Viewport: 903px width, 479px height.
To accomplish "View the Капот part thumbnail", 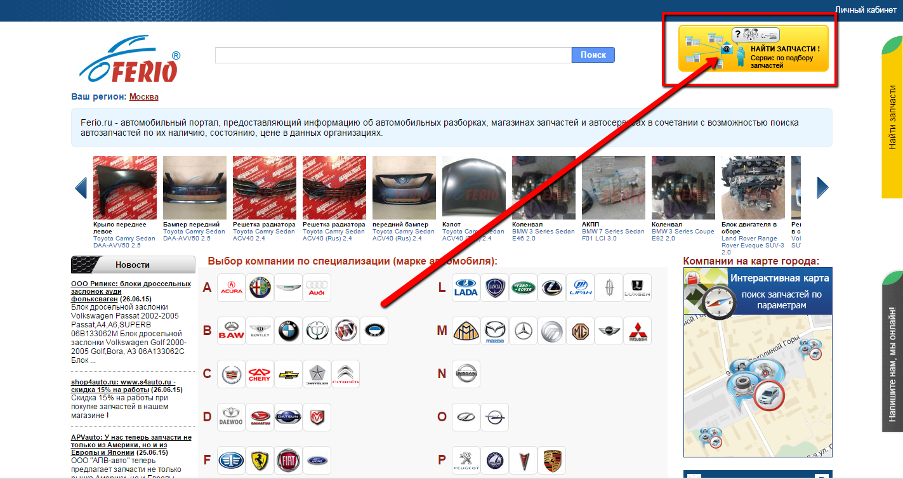I will pyautogui.click(x=474, y=188).
